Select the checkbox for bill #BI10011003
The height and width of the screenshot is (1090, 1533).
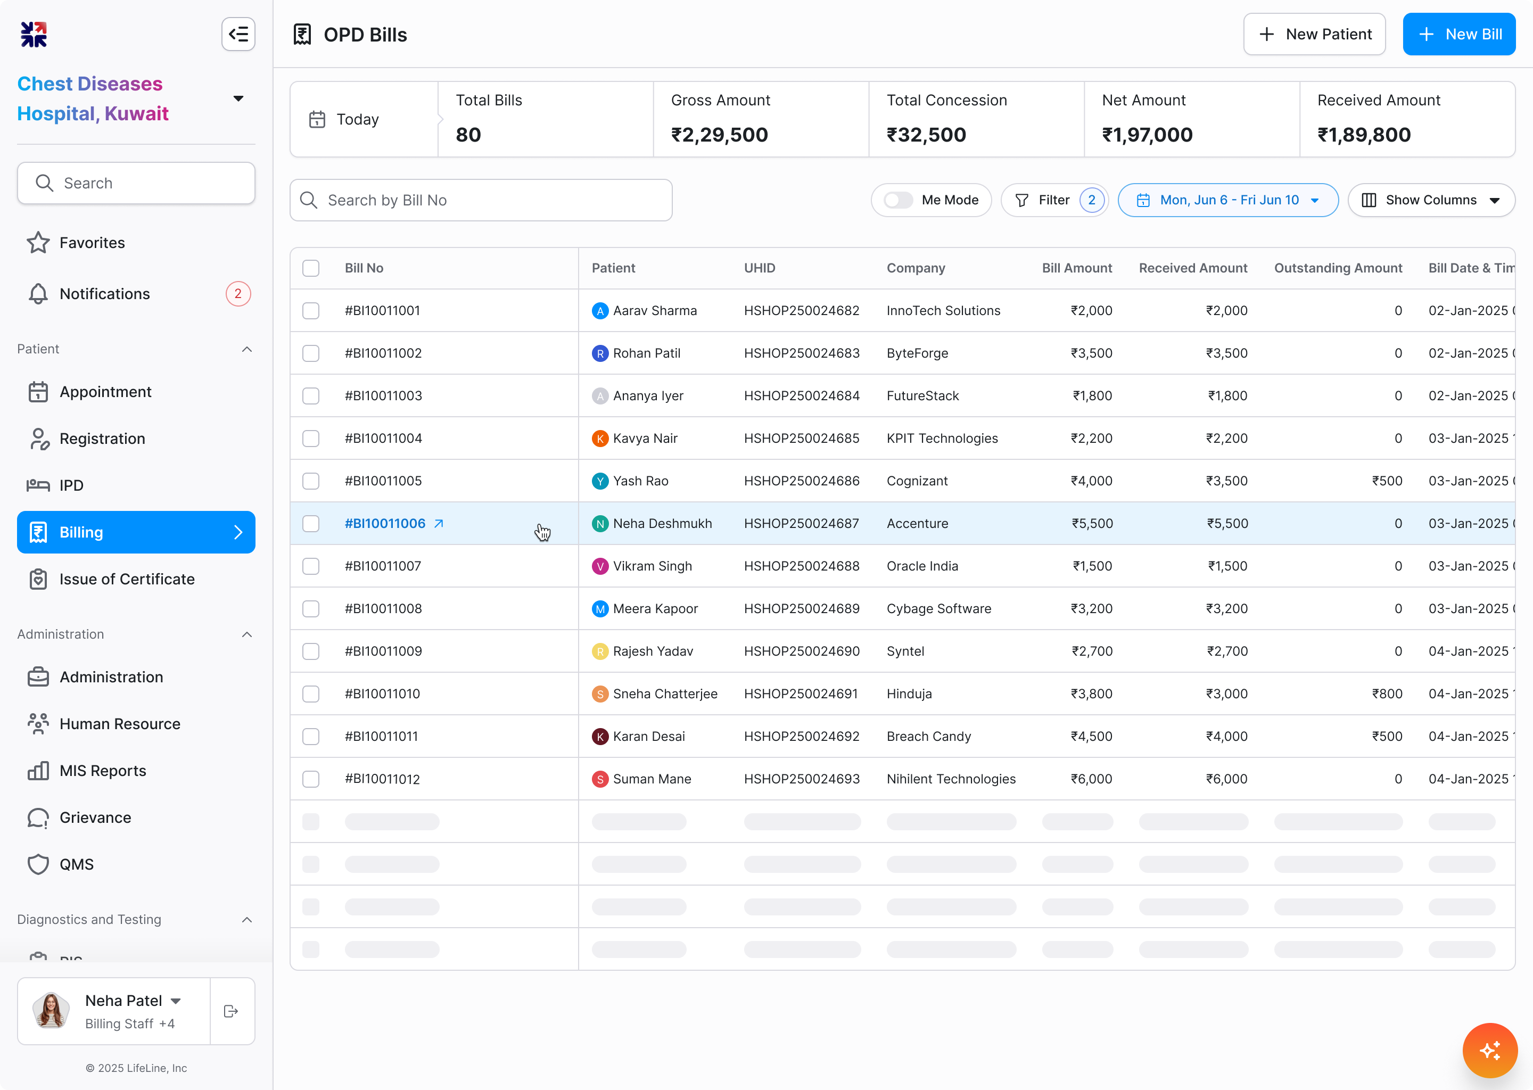[x=311, y=396]
